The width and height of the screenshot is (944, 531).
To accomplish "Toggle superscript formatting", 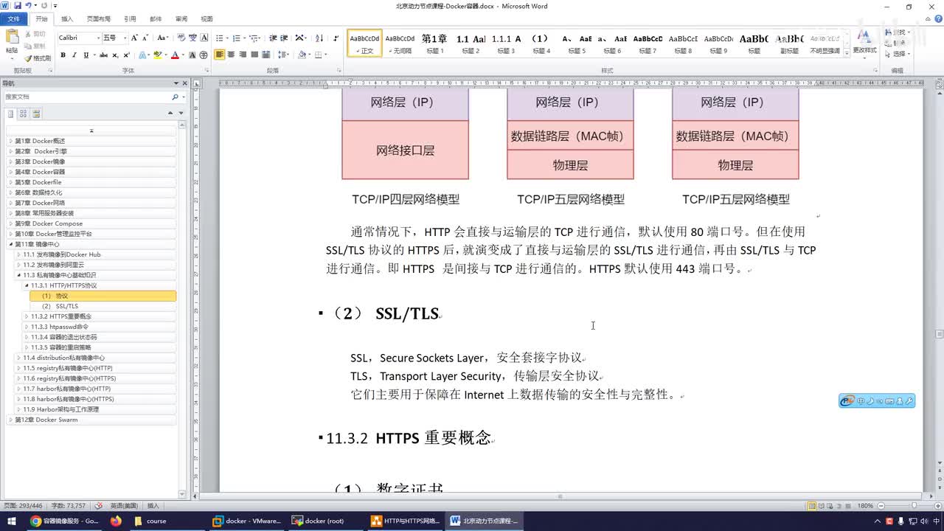I will coord(127,55).
